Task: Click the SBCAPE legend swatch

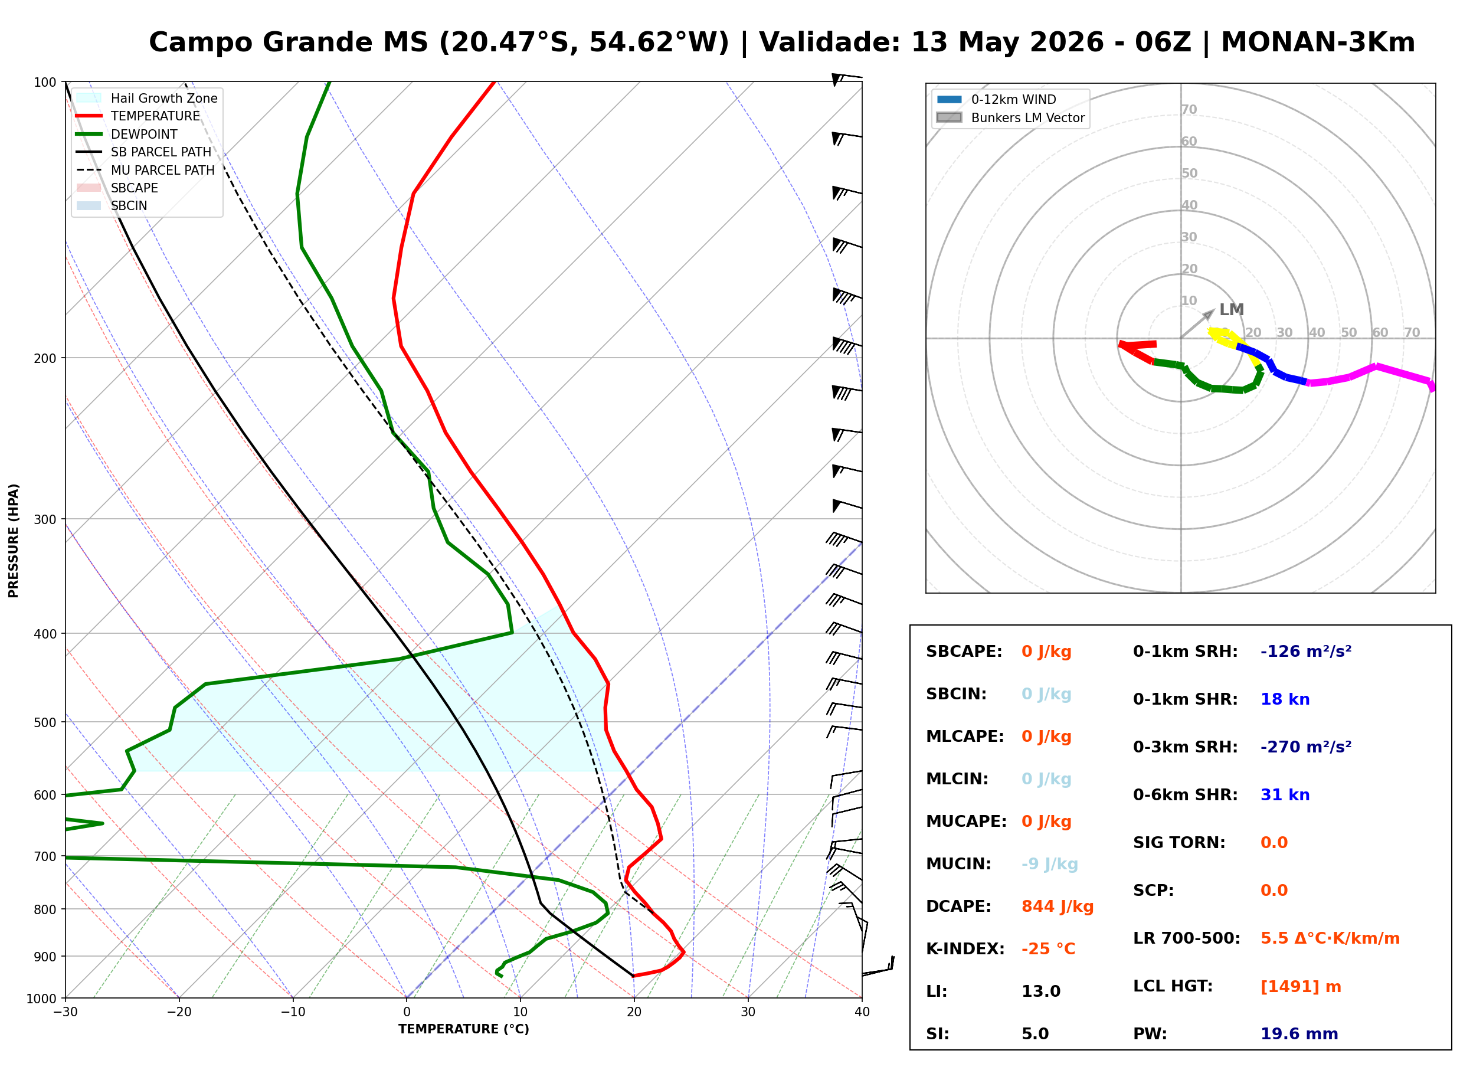Action: tap(89, 188)
